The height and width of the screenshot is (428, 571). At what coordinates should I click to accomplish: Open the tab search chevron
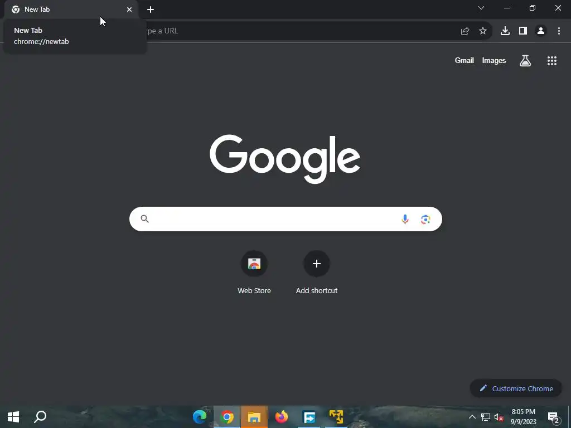click(x=481, y=8)
